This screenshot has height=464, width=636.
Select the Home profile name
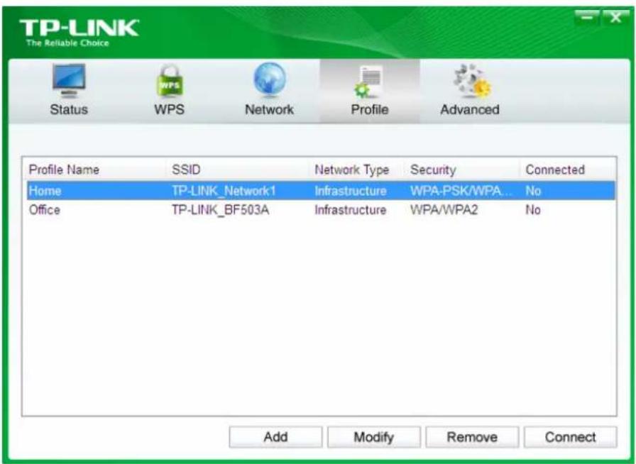[45, 191]
